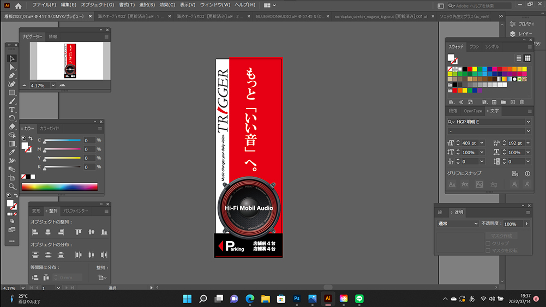Click horizontal distribute center icon
The height and width of the screenshot is (307, 546).
[91, 255]
